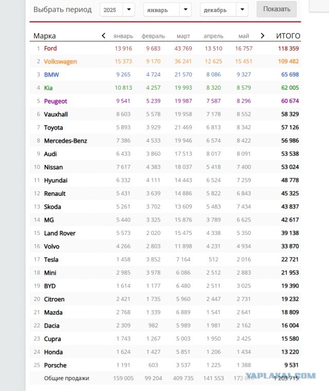Click Audi April value 8 017
Image resolution: width=329 pixels, height=391 pixels.
(213, 154)
